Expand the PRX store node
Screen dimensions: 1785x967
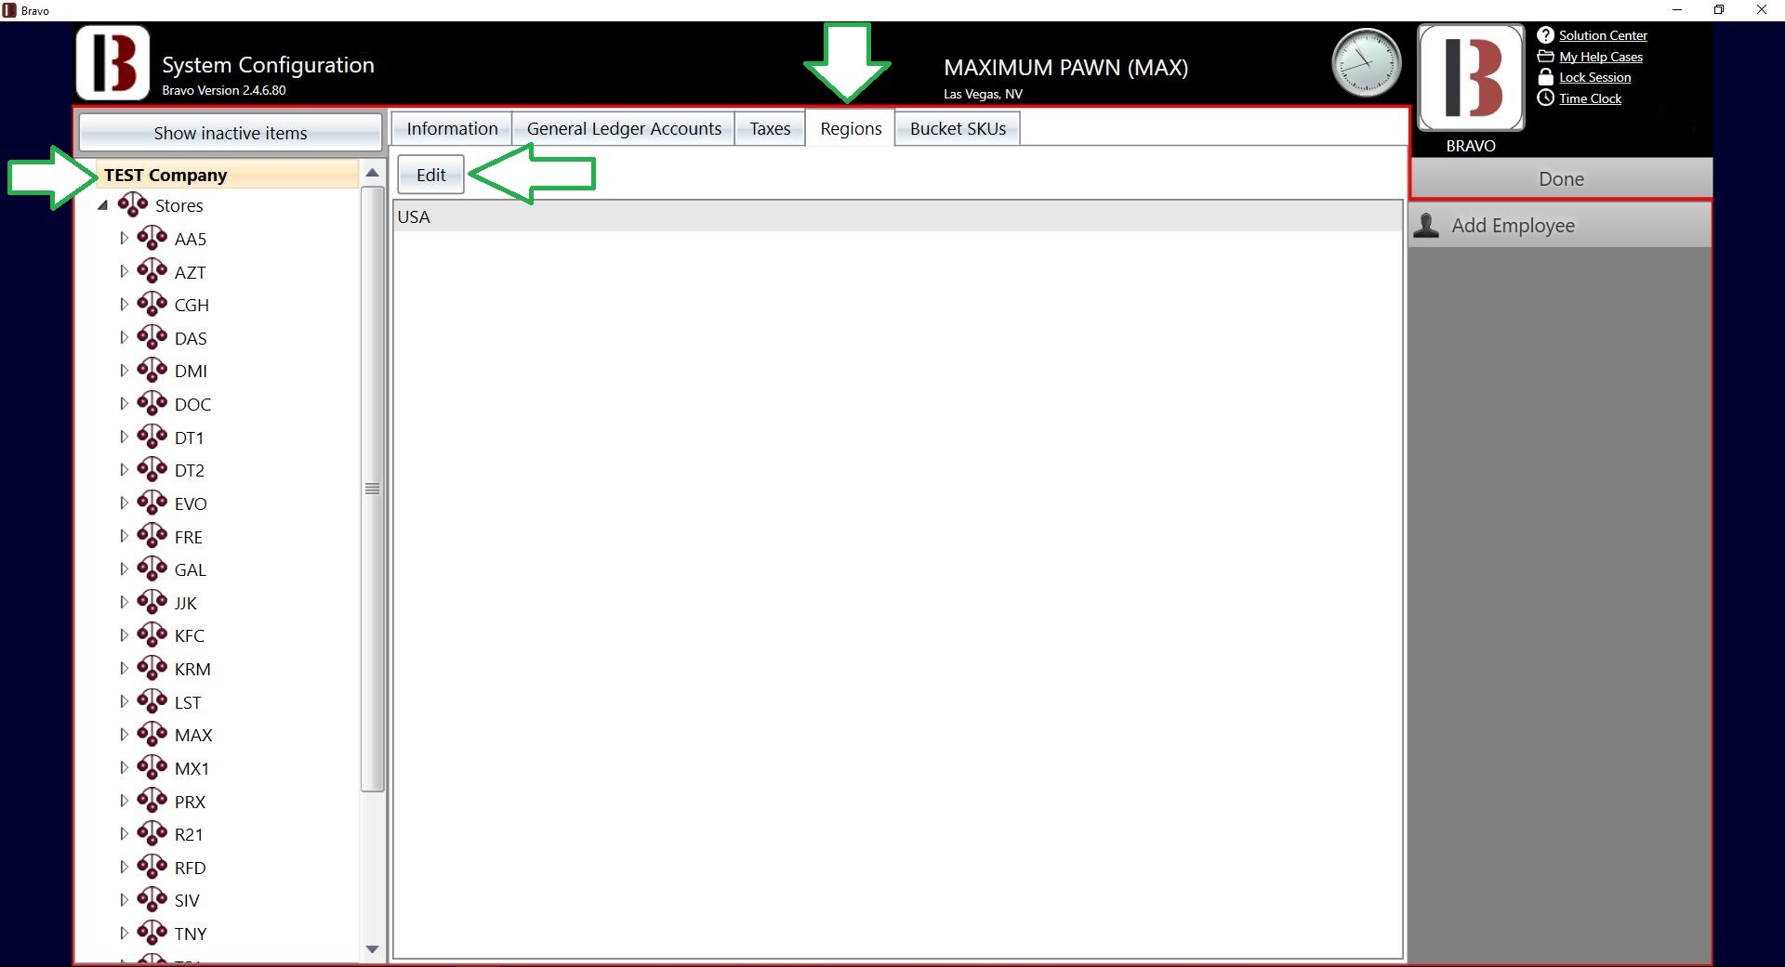(124, 801)
